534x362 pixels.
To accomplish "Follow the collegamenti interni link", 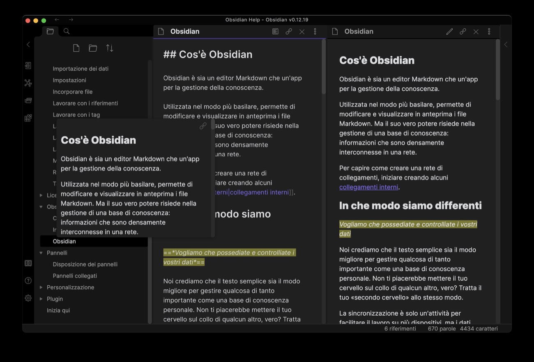I will pyautogui.click(x=368, y=187).
